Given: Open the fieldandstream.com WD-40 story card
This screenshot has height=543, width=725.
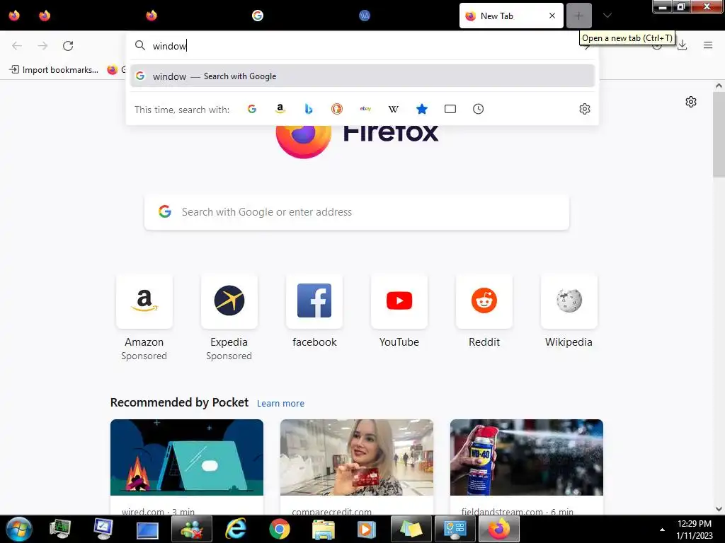Looking at the screenshot, I should tap(527, 467).
